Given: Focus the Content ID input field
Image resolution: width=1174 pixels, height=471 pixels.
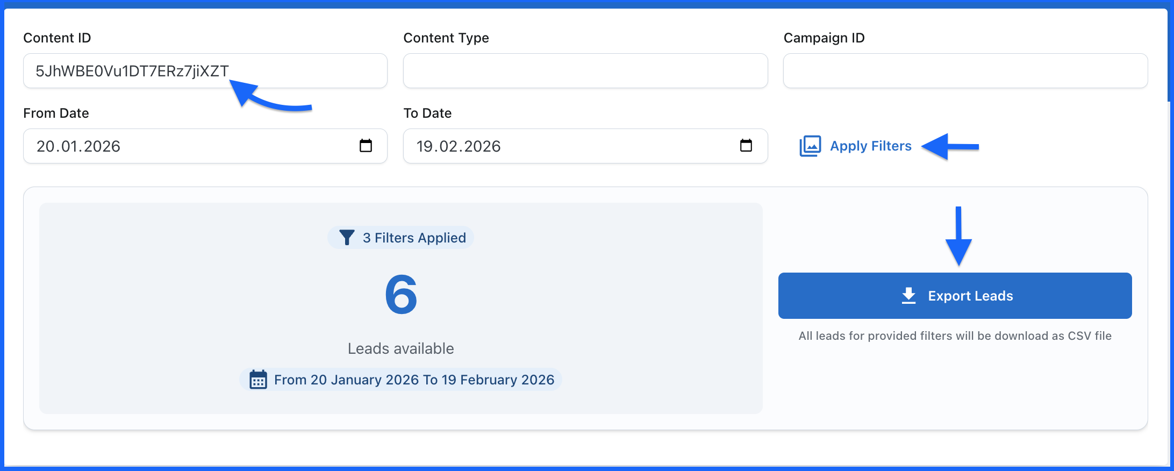Looking at the screenshot, I should click(x=204, y=71).
